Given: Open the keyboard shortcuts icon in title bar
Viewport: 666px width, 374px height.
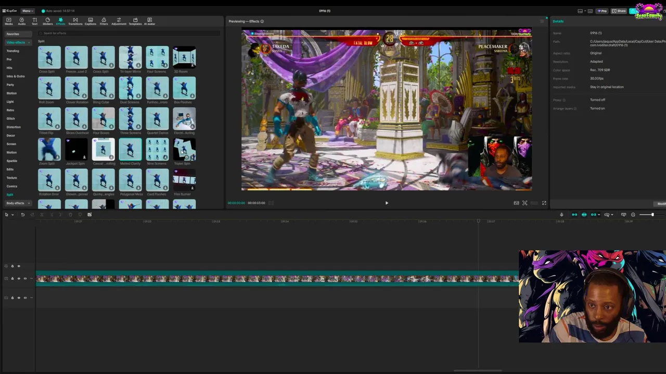Looking at the screenshot, I should click(x=590, y=11).
